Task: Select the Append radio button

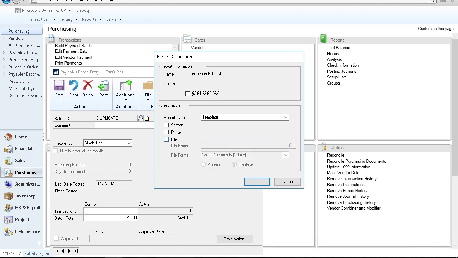Action: click(x=203, y=164)
